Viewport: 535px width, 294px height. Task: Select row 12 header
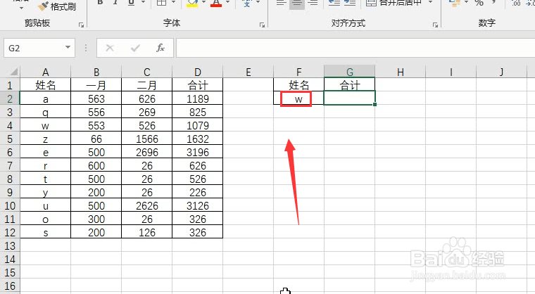pyautogui.click(x=10, y=233)
